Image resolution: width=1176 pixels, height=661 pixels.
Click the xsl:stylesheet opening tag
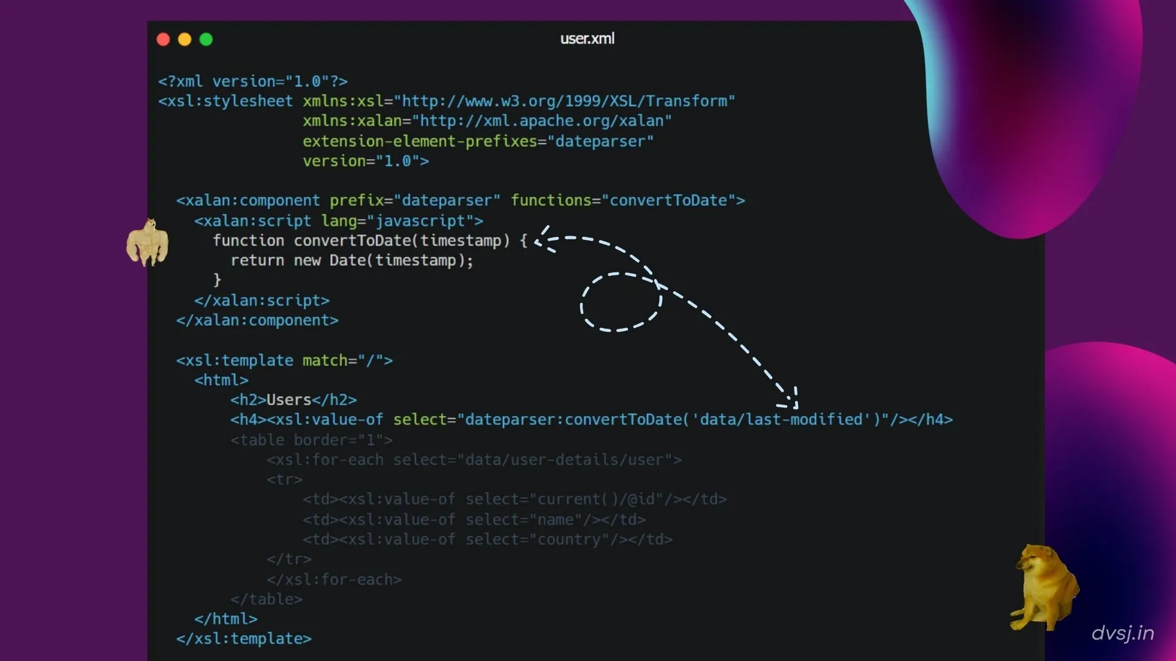pyautogui.click(x=225, y=101)
